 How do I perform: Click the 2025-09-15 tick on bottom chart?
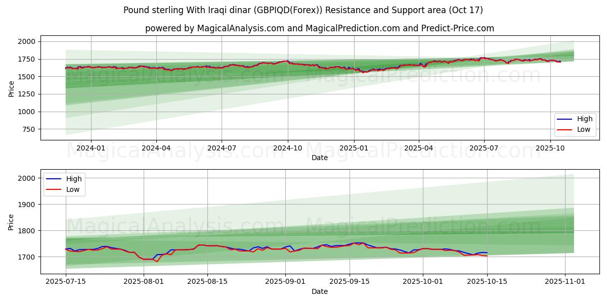pyautogui.click(x=350, y=282)
